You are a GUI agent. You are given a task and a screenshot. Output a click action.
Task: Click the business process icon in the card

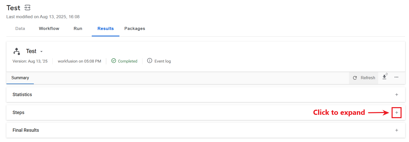(17, 51)
